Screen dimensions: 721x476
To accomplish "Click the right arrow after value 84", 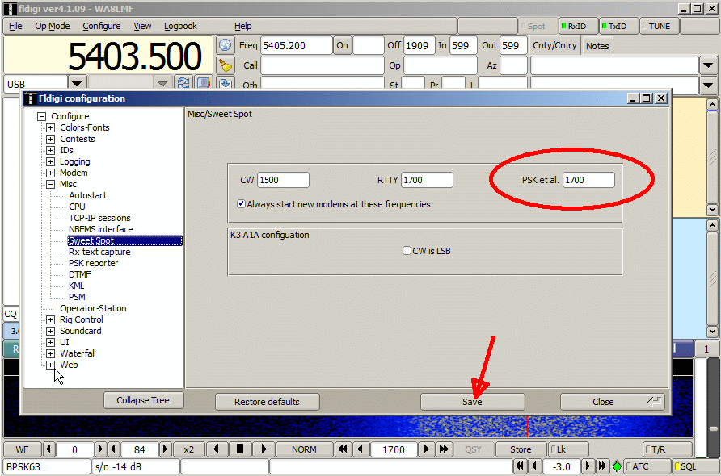I will click(x=165, y=449).
